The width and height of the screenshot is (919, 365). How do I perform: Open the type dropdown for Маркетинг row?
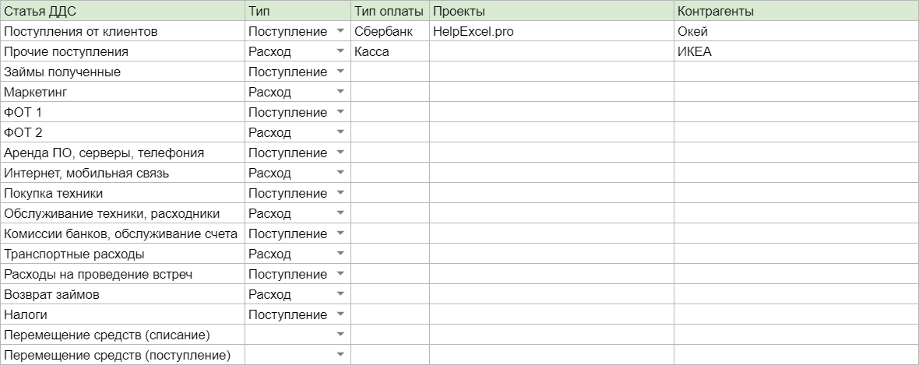coord(340,92)
